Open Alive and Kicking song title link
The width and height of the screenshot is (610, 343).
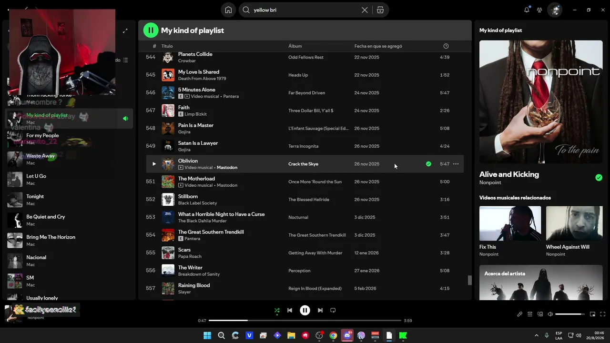pyautogui.click(x=509, y=174)
